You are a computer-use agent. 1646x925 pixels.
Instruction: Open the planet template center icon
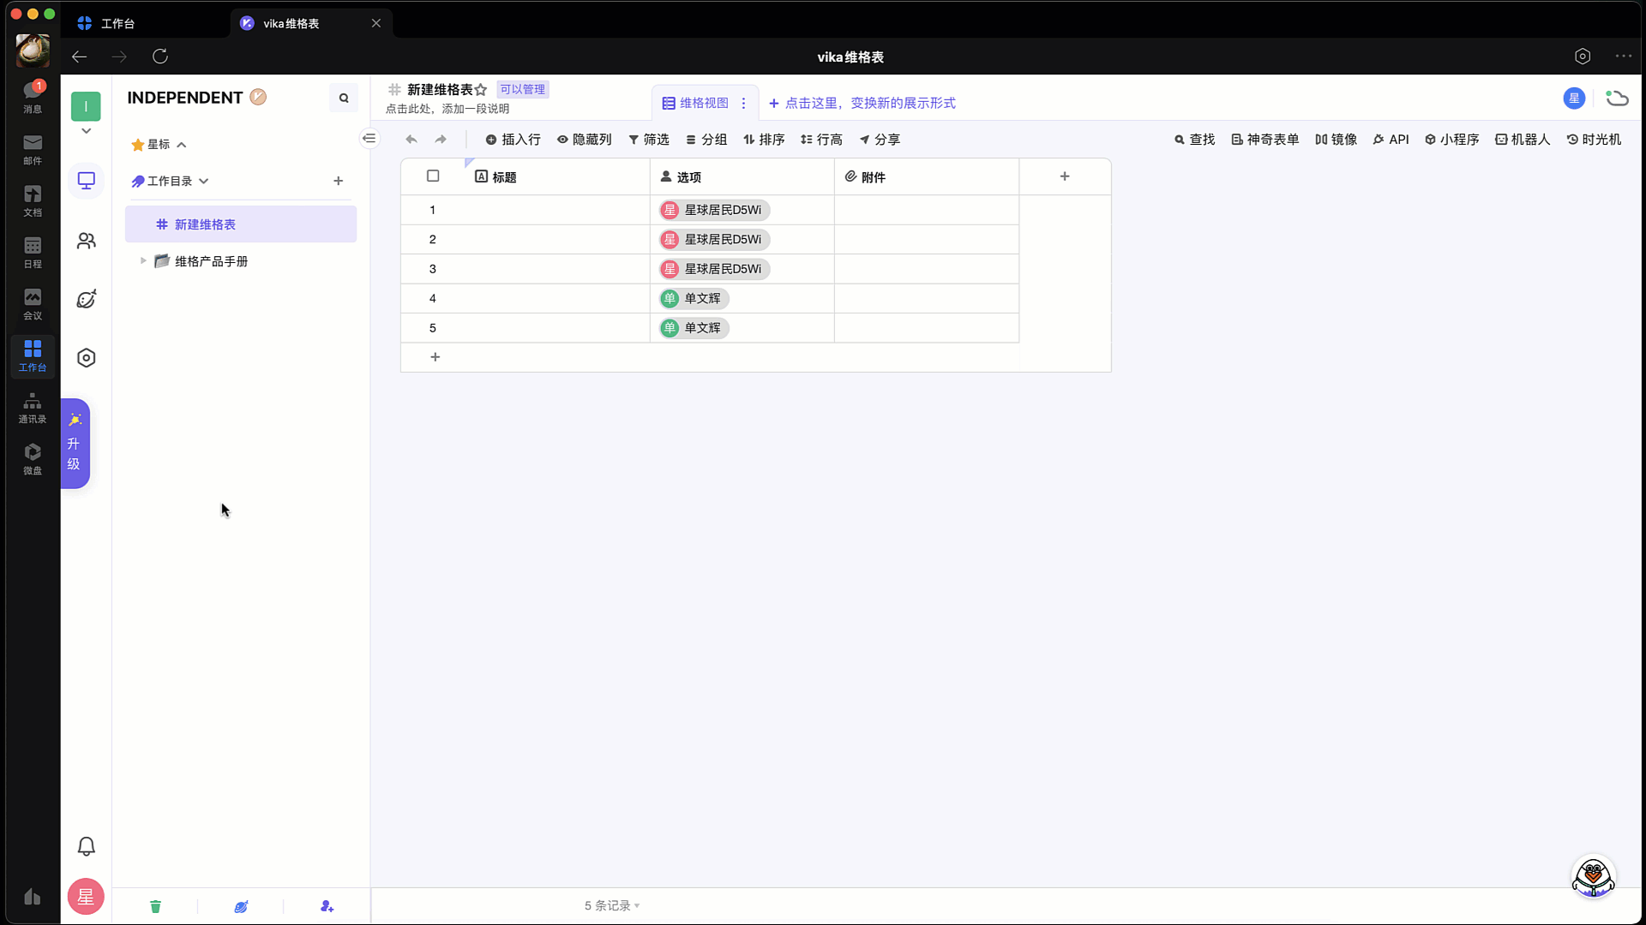point(87,299)
